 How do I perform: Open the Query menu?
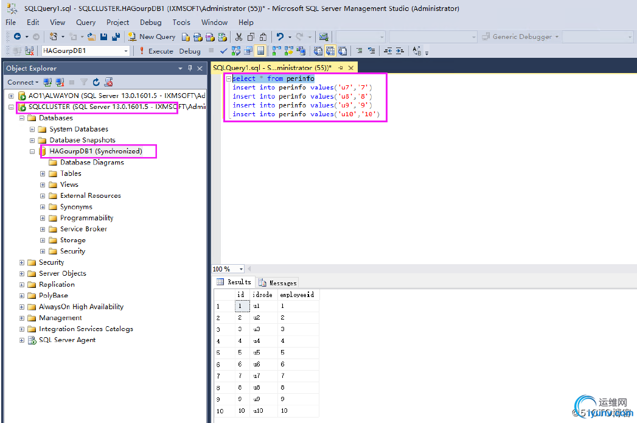86,23
